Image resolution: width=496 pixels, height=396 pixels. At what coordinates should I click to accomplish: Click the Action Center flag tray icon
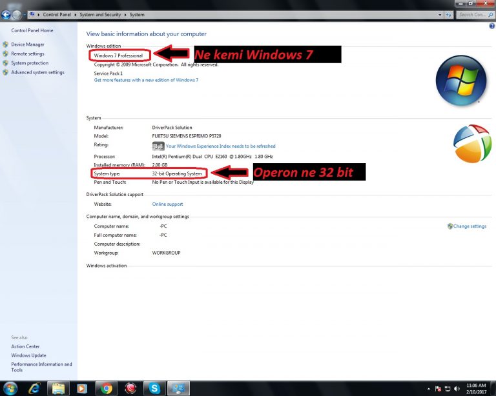coord(438,389)
